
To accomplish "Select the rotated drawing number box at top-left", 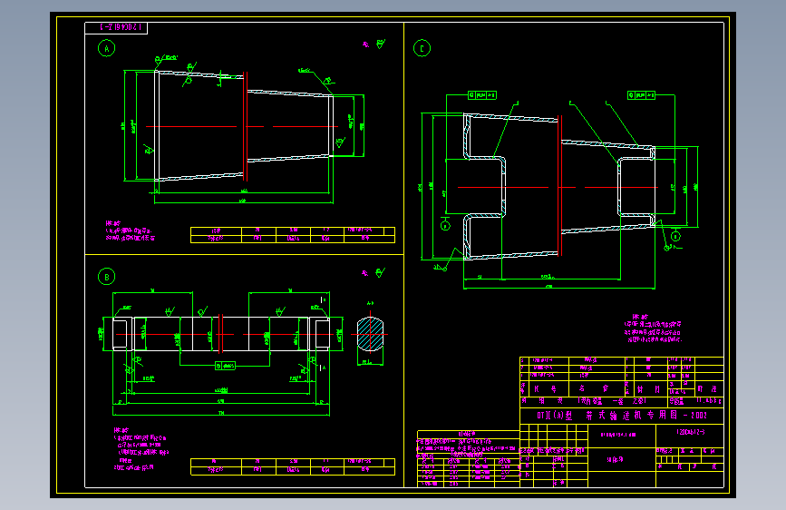I will pos(116,27).
